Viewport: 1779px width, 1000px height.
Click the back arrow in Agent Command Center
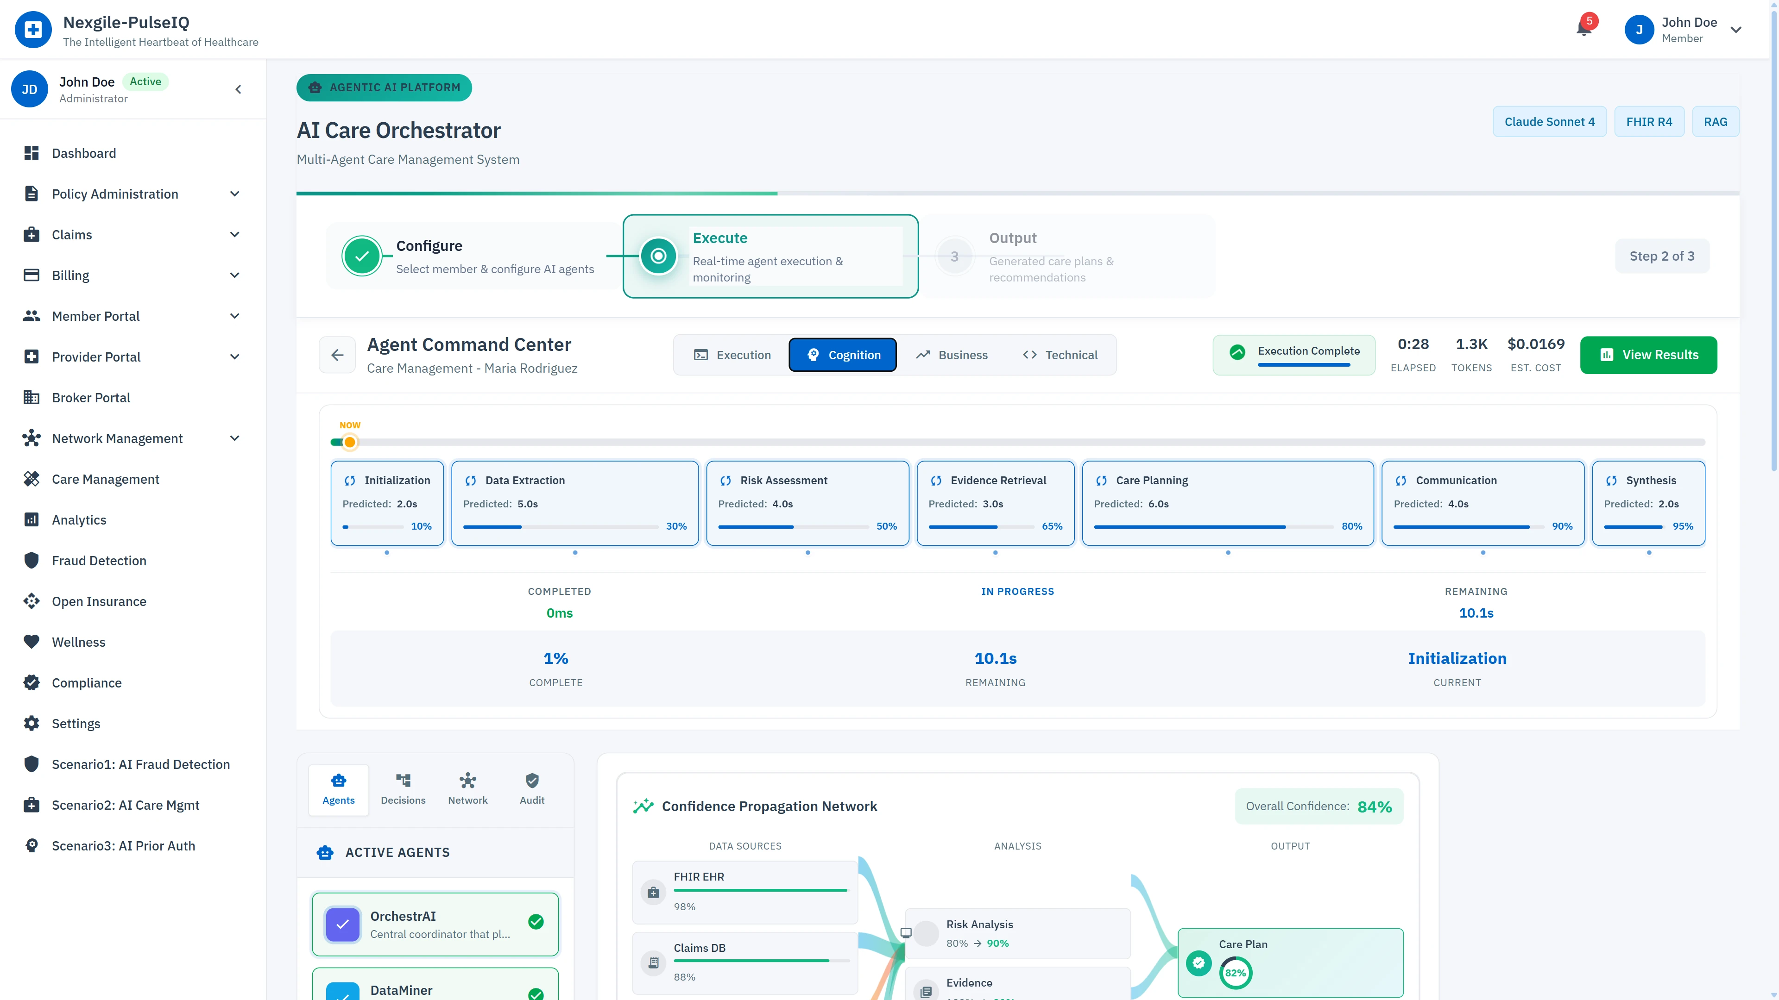click(x=337, y=355)
